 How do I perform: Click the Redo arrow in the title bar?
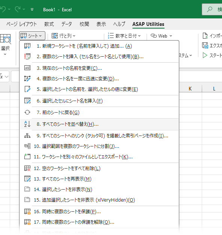tap(18, 9)
